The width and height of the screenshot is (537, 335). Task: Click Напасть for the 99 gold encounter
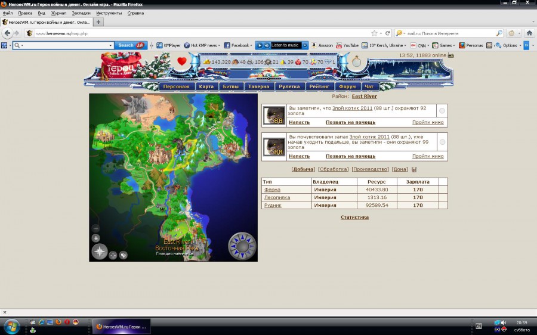300,156
